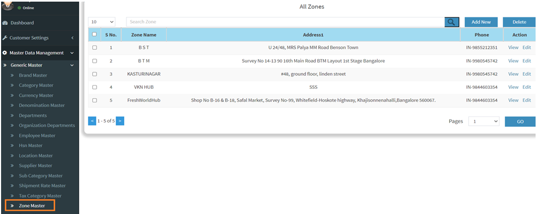Edit the B S T zone
This screenshot has width=541, height=214.
click(x=526, y=48)
